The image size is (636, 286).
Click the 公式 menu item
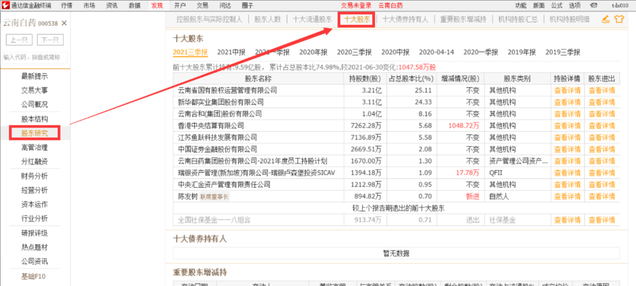pos(557,5)
